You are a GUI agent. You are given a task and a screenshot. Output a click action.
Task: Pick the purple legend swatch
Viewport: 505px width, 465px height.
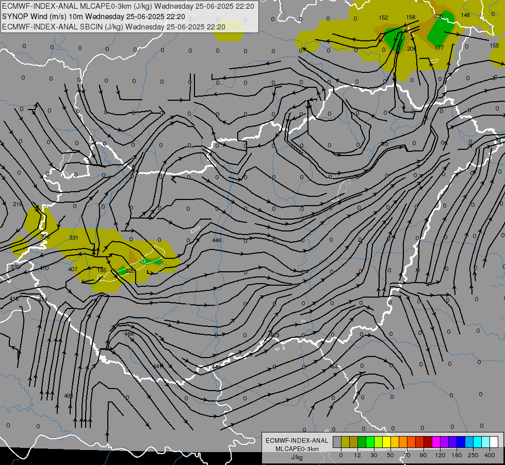[x=445, y=442]
